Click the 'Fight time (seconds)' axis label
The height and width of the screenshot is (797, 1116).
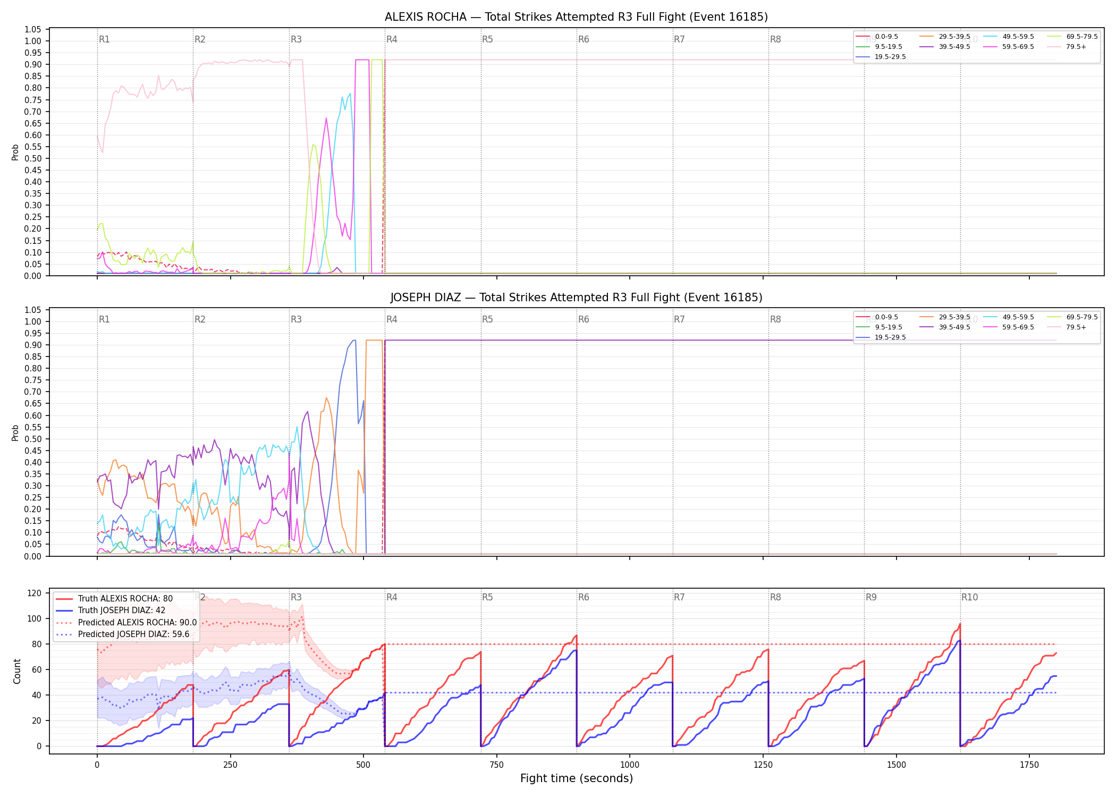[x=577, y=778]
